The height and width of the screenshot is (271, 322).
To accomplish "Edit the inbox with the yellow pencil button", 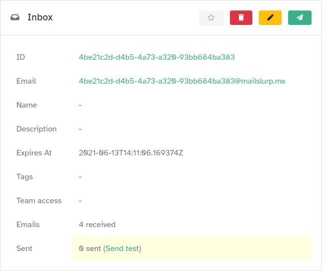I will [x=270, y=17].
